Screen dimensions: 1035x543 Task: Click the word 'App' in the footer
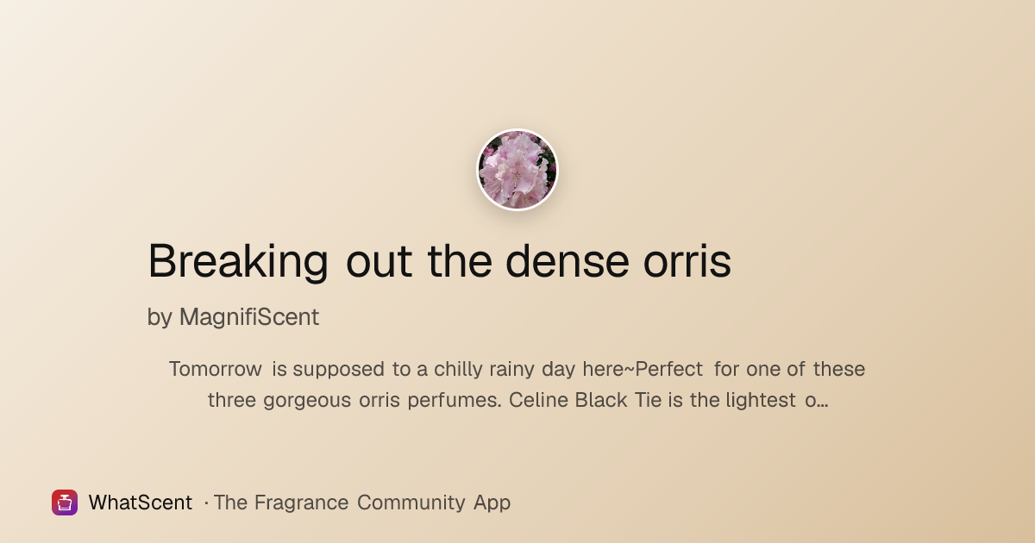pos(492,503)
